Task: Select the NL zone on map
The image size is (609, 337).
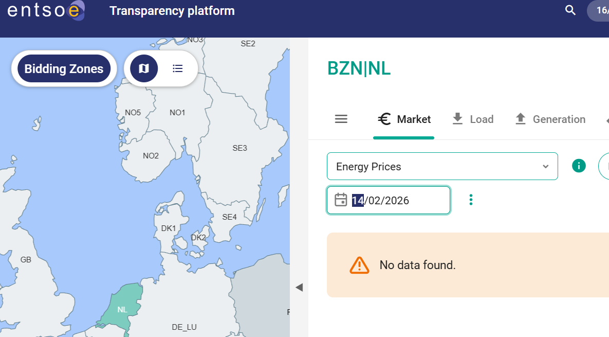Action: (122, 309)
